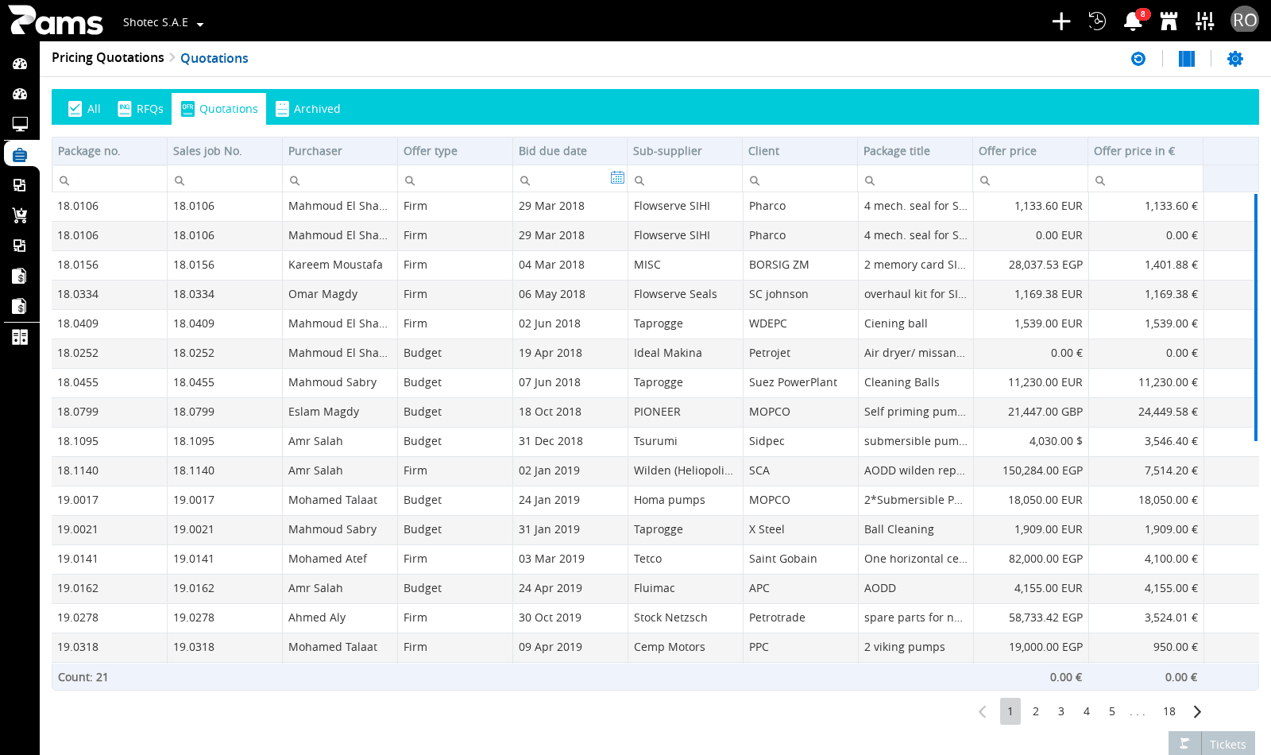Sort by Package no. column header

(x=110, y=151)
